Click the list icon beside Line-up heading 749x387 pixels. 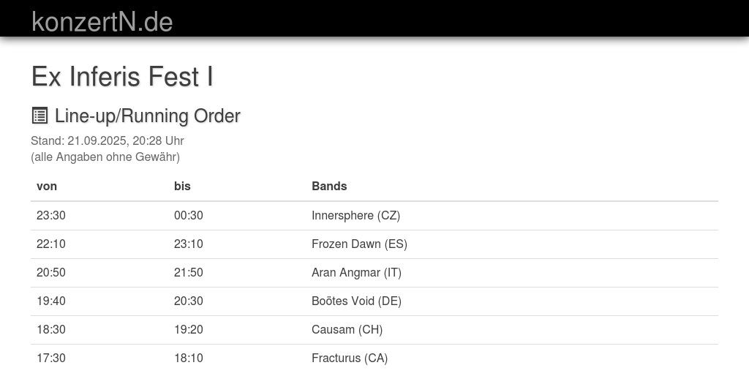[39, 116]
